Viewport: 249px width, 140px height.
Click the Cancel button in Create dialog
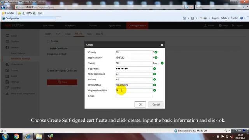point(156,105)
